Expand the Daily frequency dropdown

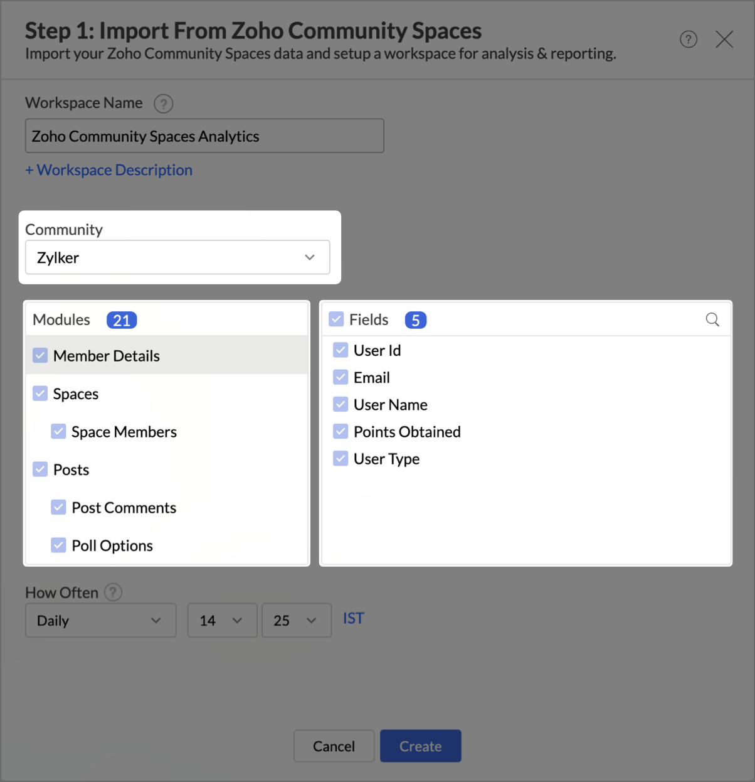[100, 621]
